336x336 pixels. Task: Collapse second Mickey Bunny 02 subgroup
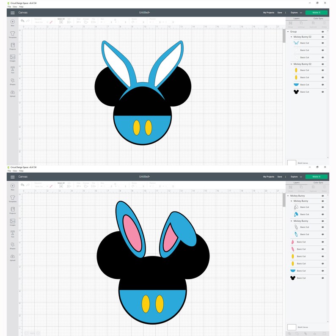(x=292, y=64)
